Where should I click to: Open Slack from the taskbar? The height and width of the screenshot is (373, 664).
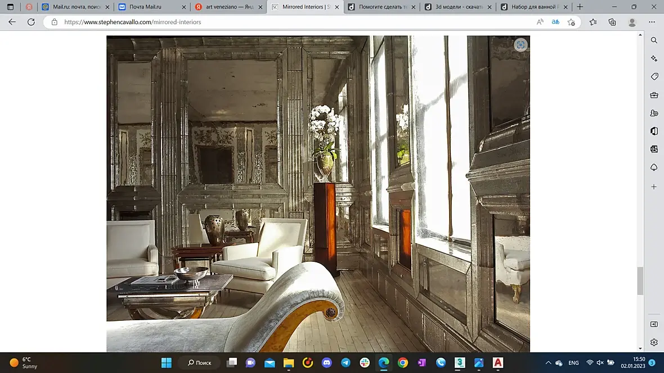click(365, 362)
